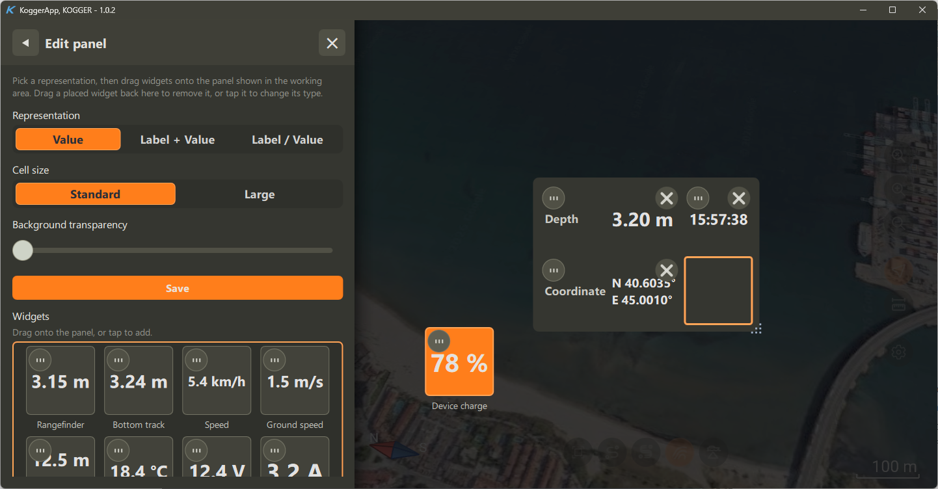Add the Rangefinder 3.15 m widget
Viewport: 938px width, 489px height.
pos(60,380)
